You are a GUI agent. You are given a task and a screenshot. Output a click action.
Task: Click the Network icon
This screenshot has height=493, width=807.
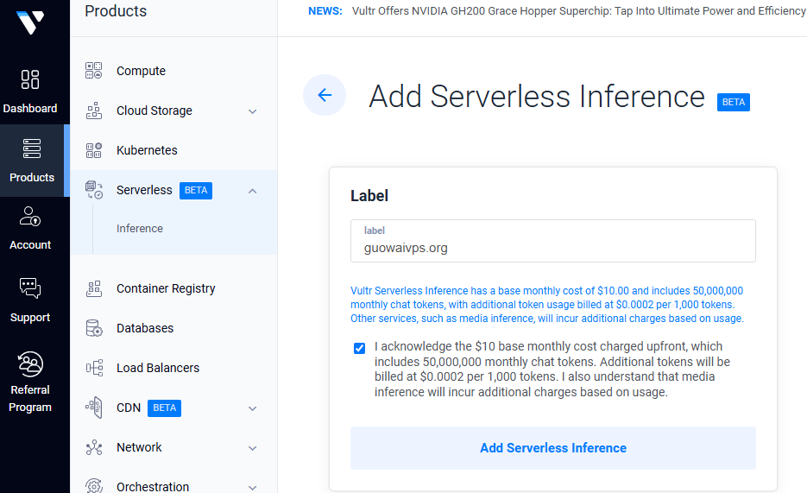(x=94, y=447)
